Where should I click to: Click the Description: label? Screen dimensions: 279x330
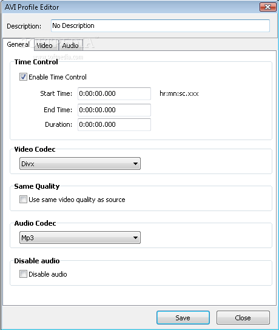pos(24,26)
